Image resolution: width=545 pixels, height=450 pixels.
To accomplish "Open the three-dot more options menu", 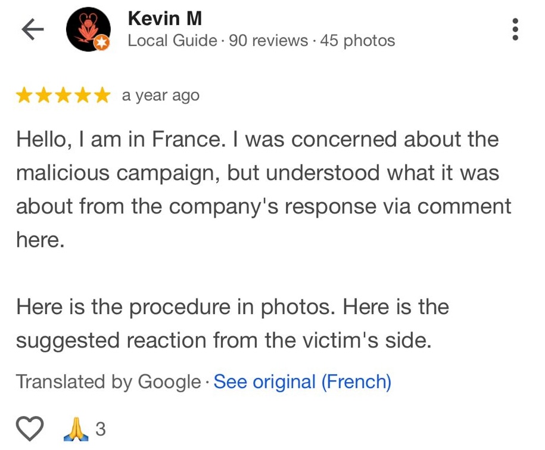I will [515, 29].
